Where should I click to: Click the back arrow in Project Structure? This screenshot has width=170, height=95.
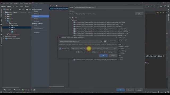coord(33,6)
